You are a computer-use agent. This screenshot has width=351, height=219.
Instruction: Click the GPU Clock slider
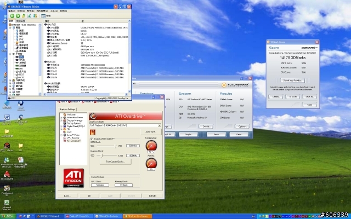[x=106, y=146]
